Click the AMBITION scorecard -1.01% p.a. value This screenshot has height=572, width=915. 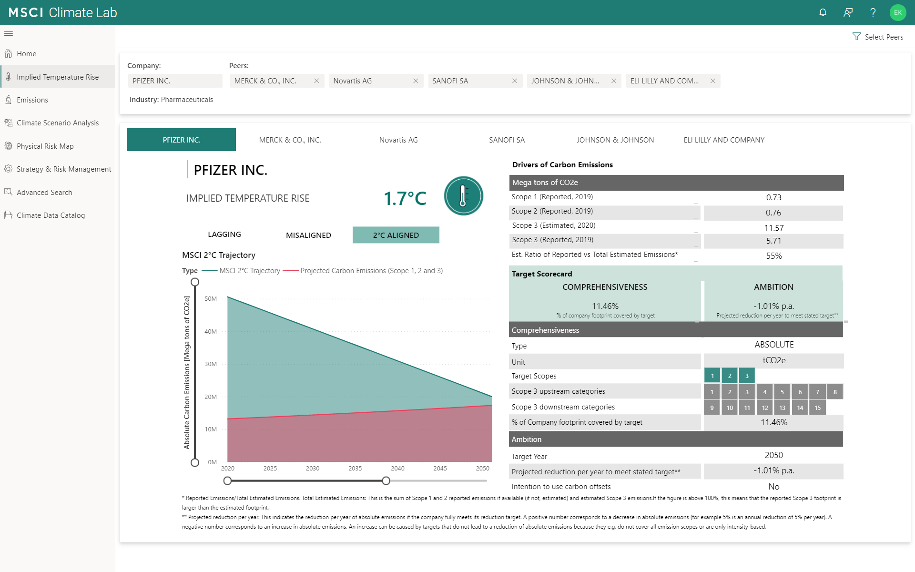click(x=774, y=306)
